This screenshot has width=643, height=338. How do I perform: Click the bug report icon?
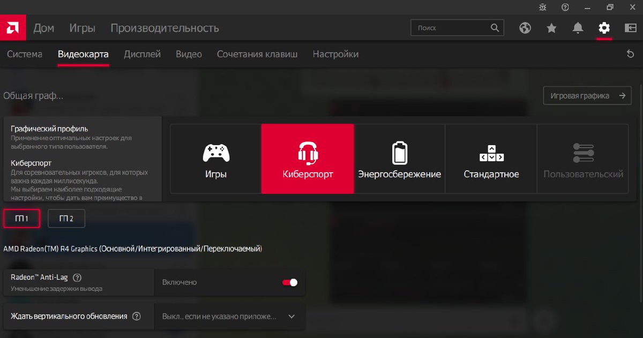tap(543, 7)
